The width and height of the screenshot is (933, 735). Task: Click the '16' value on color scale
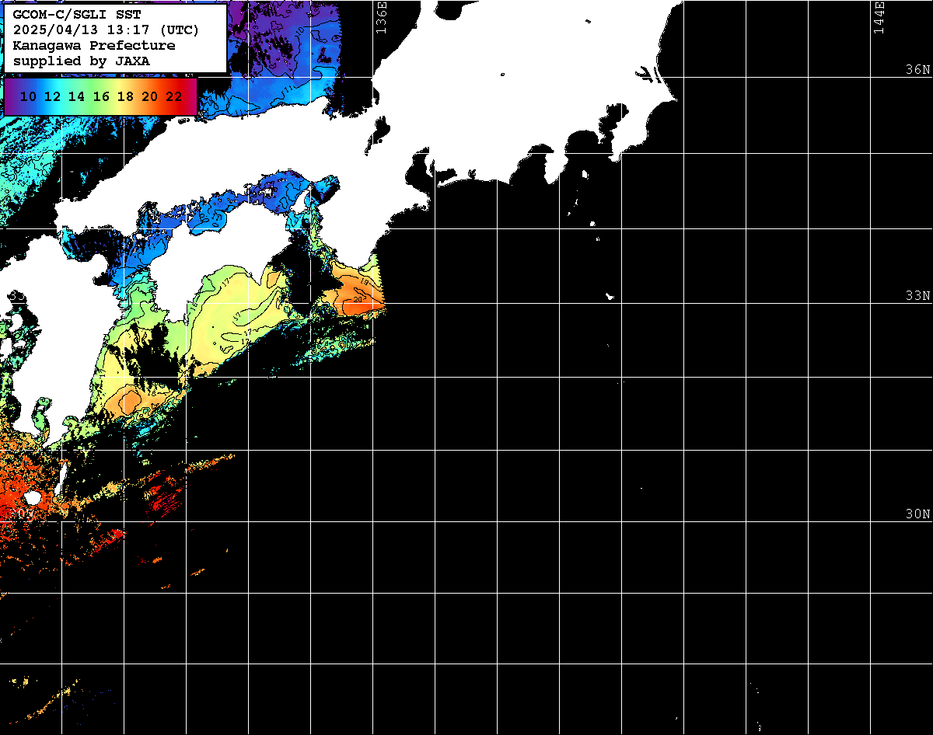tap(101, 97)
